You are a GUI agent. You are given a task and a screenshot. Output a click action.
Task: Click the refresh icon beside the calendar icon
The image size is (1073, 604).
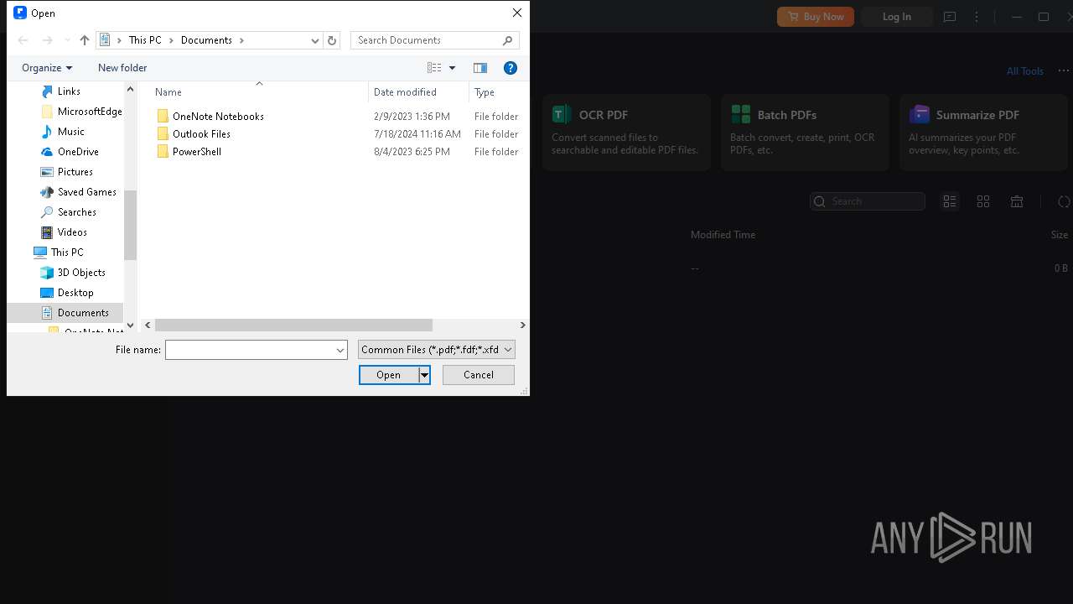[1064, 201]
